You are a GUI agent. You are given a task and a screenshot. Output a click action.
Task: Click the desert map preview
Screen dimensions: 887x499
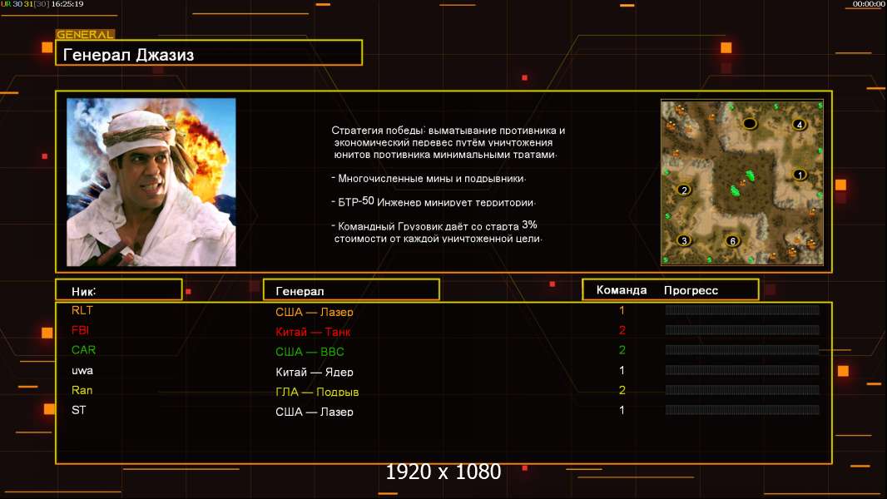[742, 182]
